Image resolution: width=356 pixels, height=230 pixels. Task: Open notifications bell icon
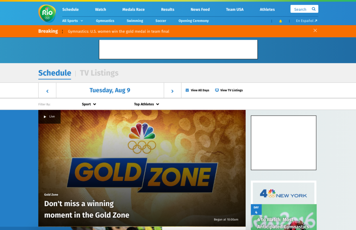(280, 21)
